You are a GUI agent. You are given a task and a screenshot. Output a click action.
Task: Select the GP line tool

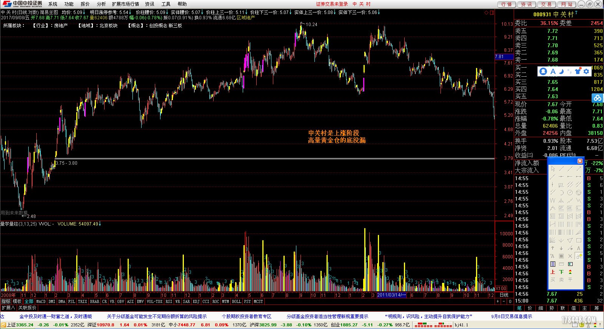pos(561,209)
